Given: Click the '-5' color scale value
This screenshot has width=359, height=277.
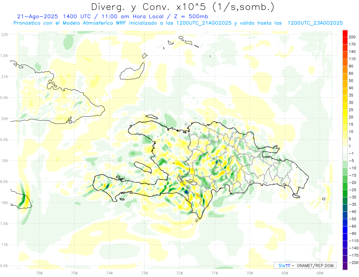Looking at the screenshot, I should pyautogui.click(x=351, y=160).
